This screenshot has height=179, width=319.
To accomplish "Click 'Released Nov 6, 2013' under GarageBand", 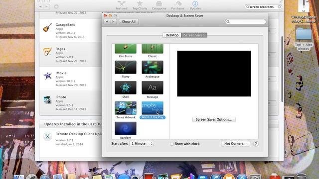I will coord(70,37).
